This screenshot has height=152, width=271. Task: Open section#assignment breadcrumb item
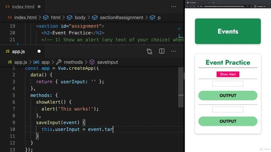coord(122,18)
